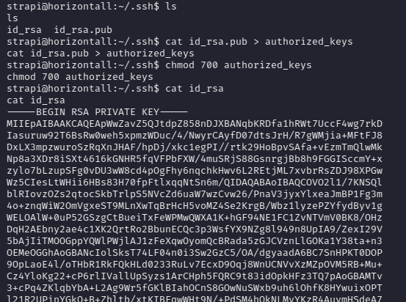The image size is (406, 302).
Task: Click the key line starting with OEMeOGGhAoGBAN
Action: (195, 253)
